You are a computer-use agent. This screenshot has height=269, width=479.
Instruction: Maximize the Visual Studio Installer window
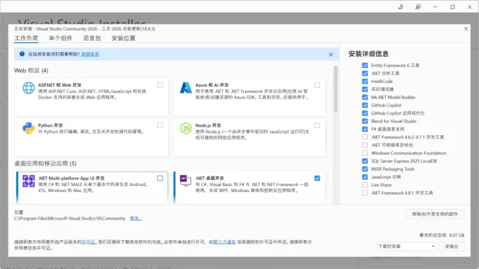click(452, 7)
